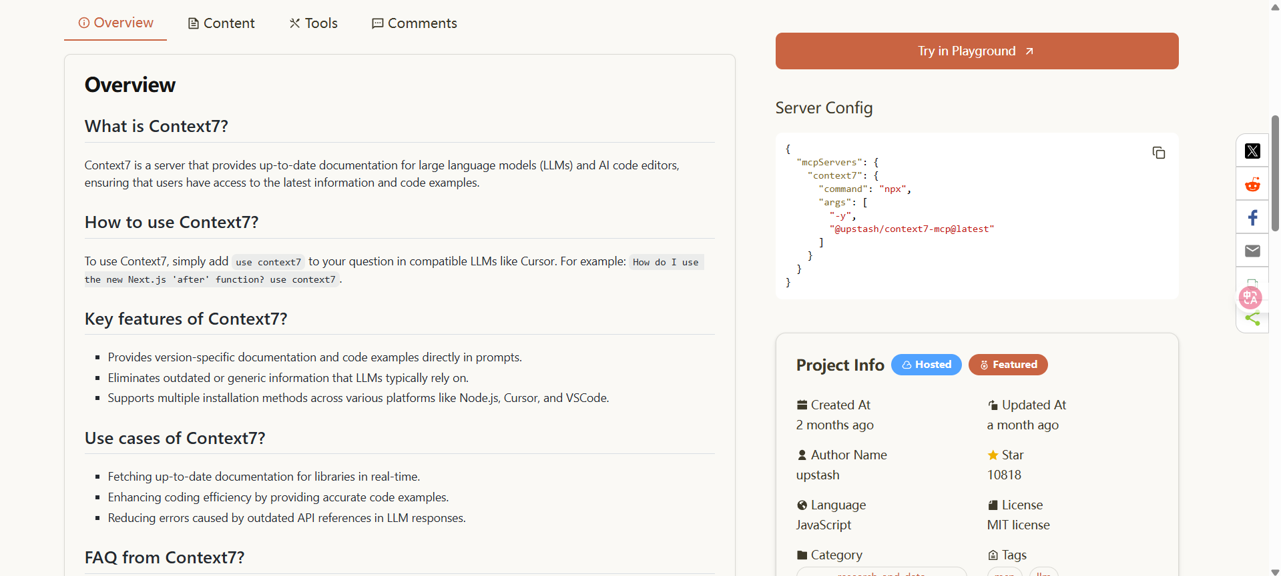Share the page on Reddit
This screenshot has height=576, width=1281.
point(1252,185)
